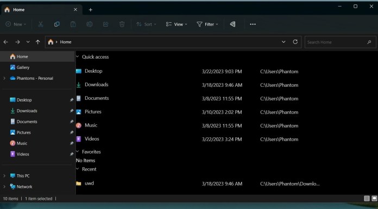Go forward with the right arrow

click(x=17, y=42)
